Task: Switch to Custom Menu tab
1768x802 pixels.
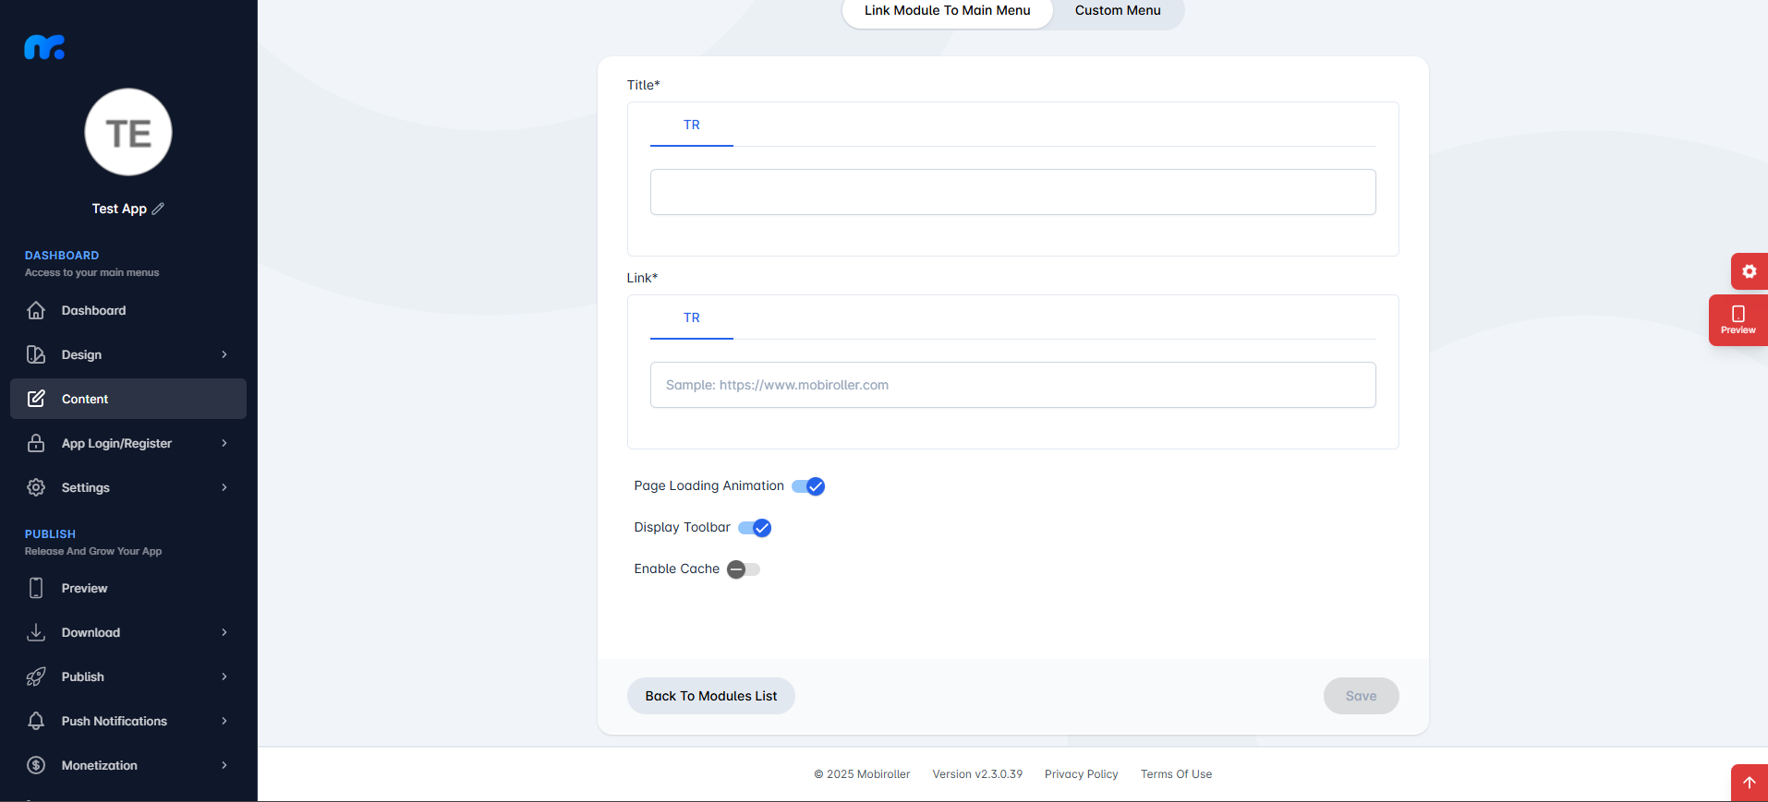Action: [1118, 11]
